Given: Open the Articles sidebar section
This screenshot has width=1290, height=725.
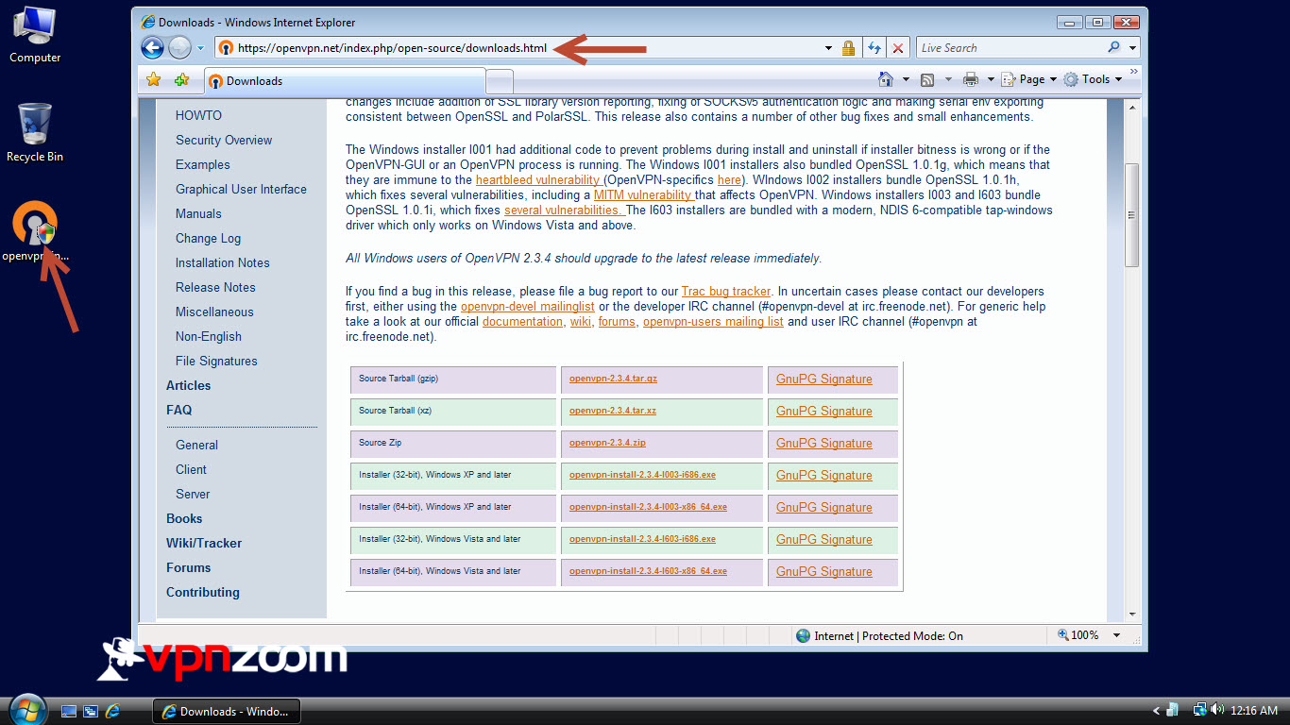Looking at the screenshot, I should (188, 385).
